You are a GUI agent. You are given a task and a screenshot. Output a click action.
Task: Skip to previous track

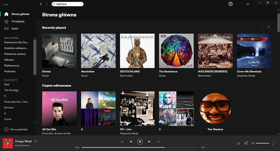tap(131, 142)
